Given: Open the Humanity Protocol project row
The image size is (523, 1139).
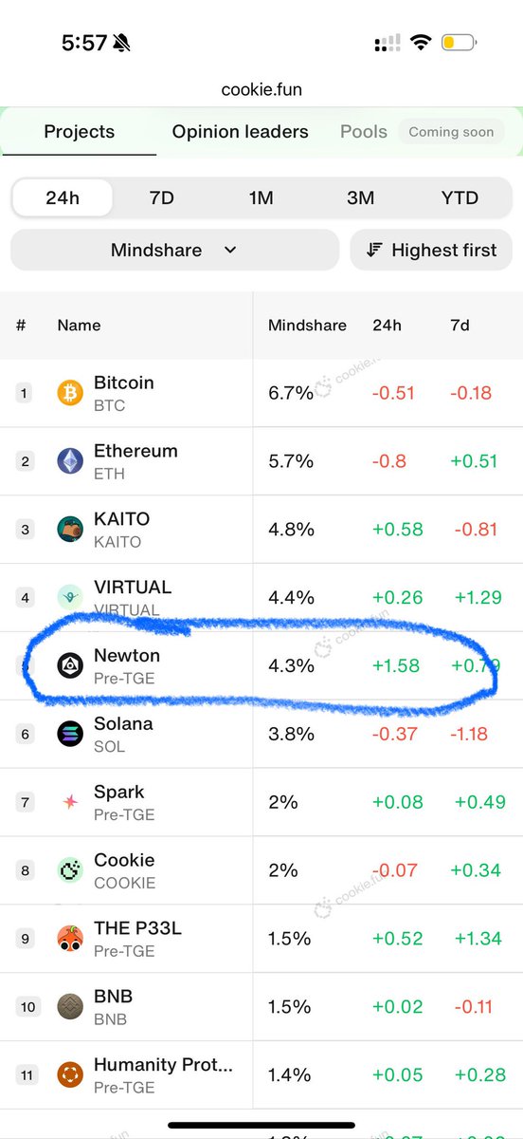Looking at the screenshot, I should coord(261,1075).
